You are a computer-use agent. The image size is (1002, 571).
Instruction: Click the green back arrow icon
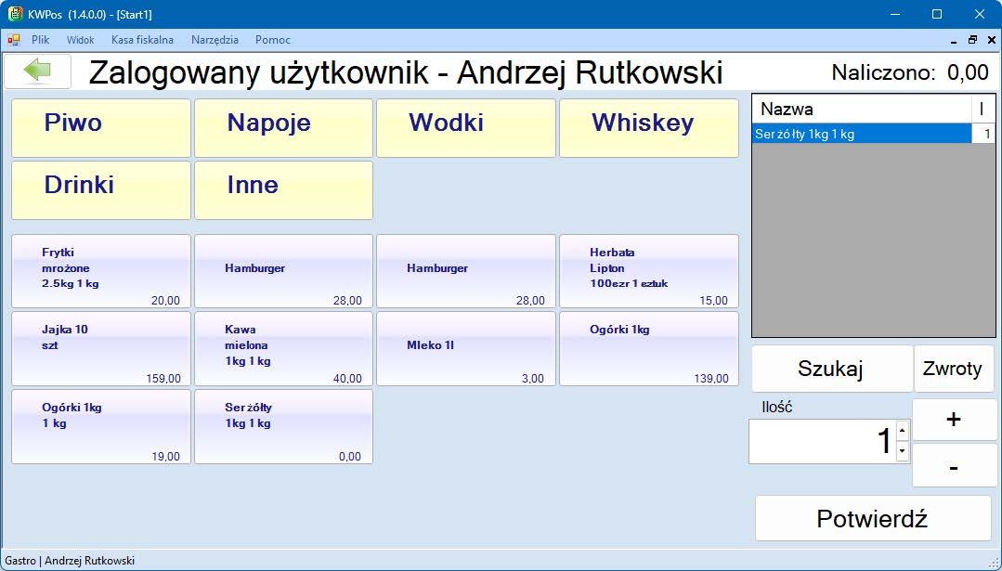(37, 71)
